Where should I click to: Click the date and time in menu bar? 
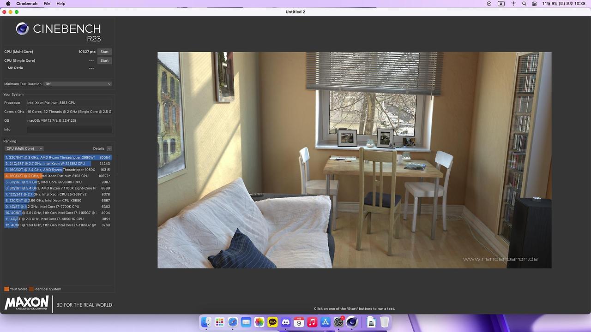coord(564,4)
